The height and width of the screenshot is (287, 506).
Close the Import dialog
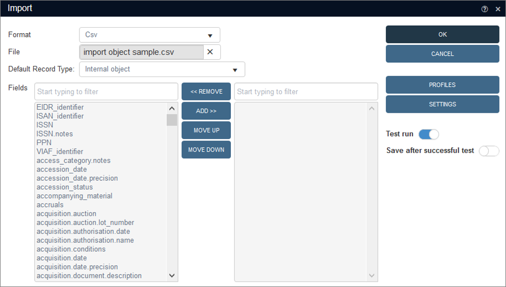tap(497, 9)
